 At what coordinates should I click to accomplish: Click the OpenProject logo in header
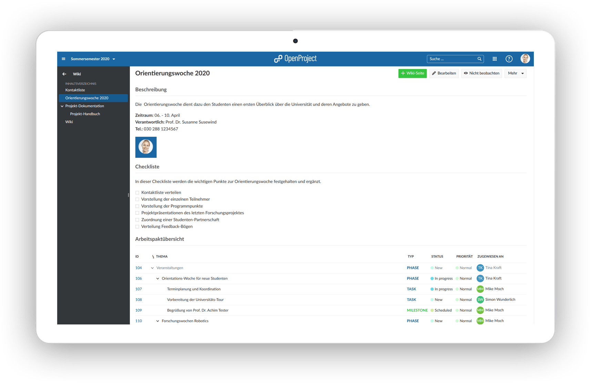click(295, 59)
